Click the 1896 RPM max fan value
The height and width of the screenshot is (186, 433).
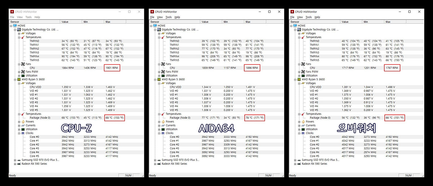[252, 68]
